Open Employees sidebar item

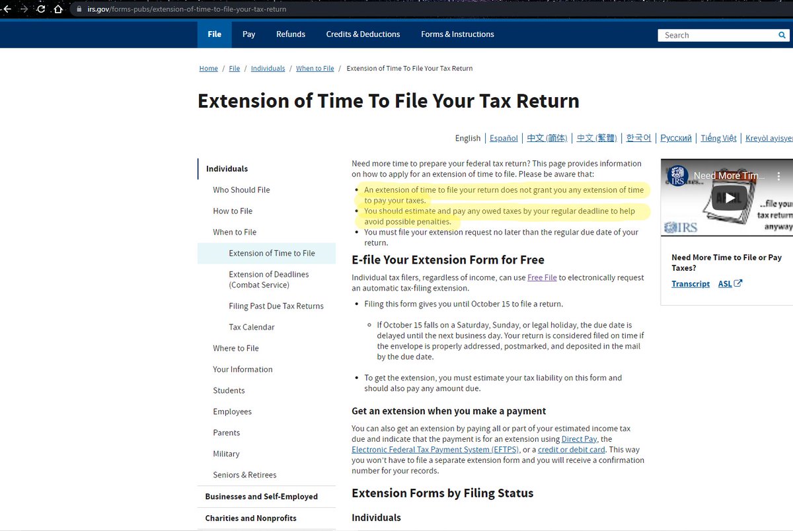(232, 411)
